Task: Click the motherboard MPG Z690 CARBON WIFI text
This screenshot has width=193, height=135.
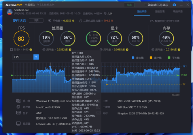Action: click(139, 101)
